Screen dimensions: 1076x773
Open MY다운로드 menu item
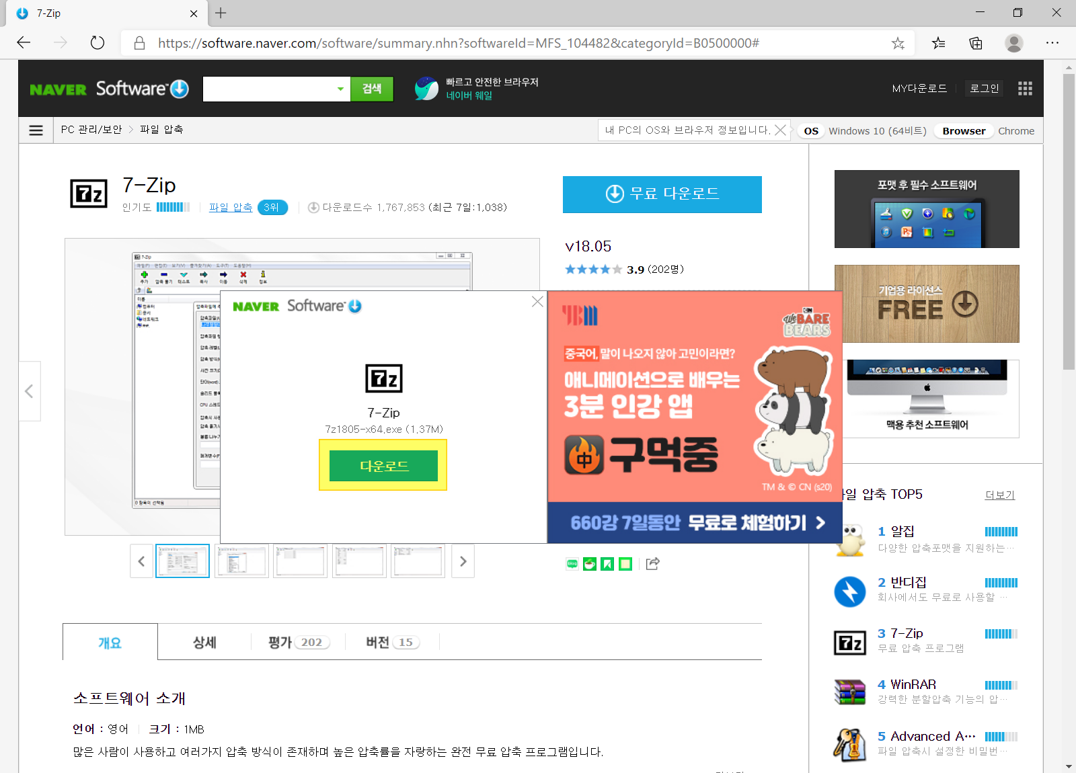point(919,88)
